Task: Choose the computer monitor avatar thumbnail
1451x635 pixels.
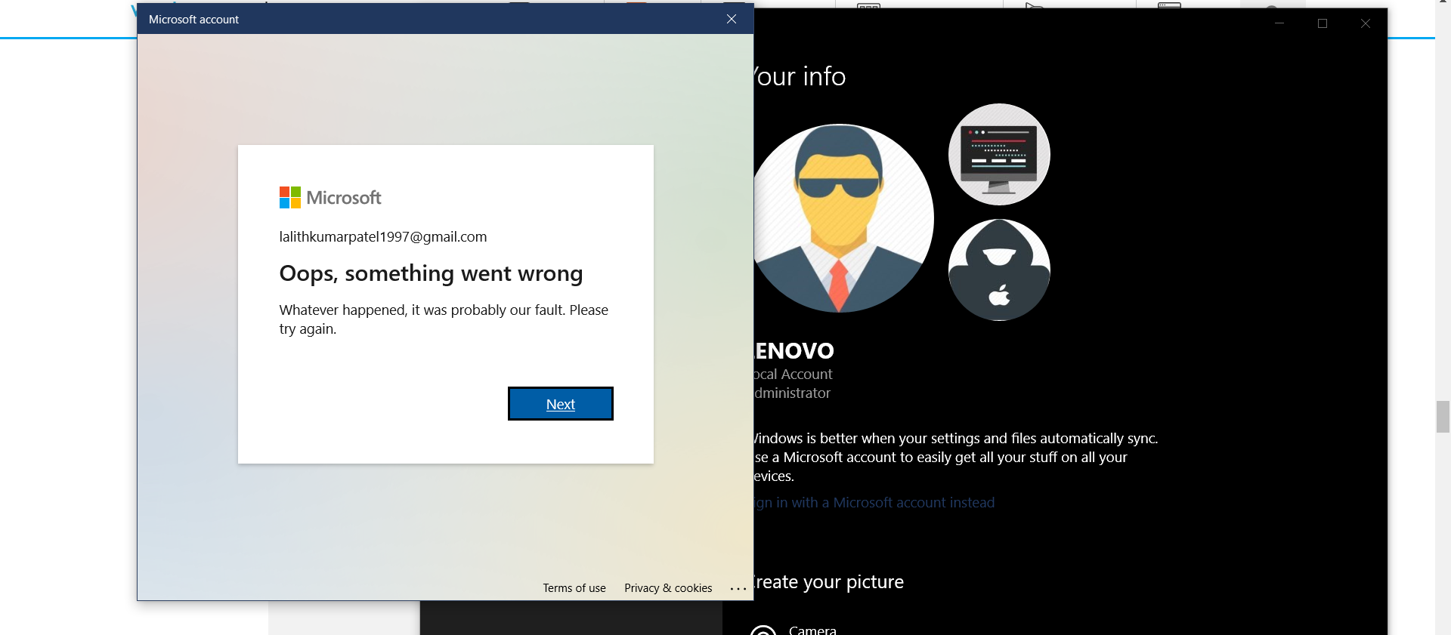Action: click(999, 154)
